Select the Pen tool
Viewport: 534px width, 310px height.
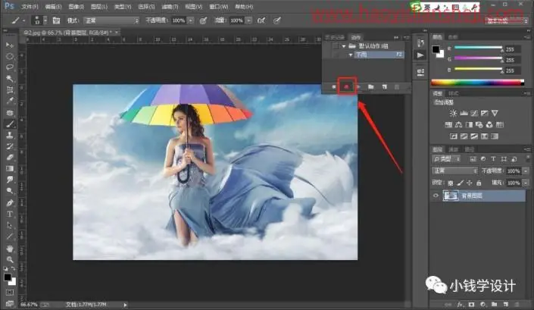tap(10, 203)
